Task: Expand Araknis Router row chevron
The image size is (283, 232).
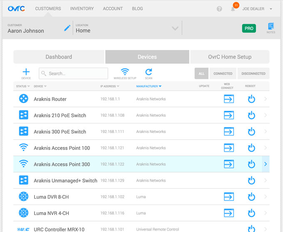Action: point(266,99)
